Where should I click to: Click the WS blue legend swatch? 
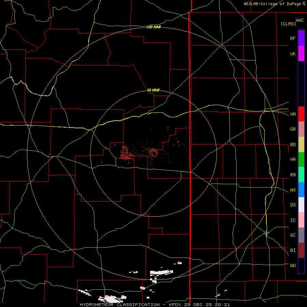pos(301,190)
